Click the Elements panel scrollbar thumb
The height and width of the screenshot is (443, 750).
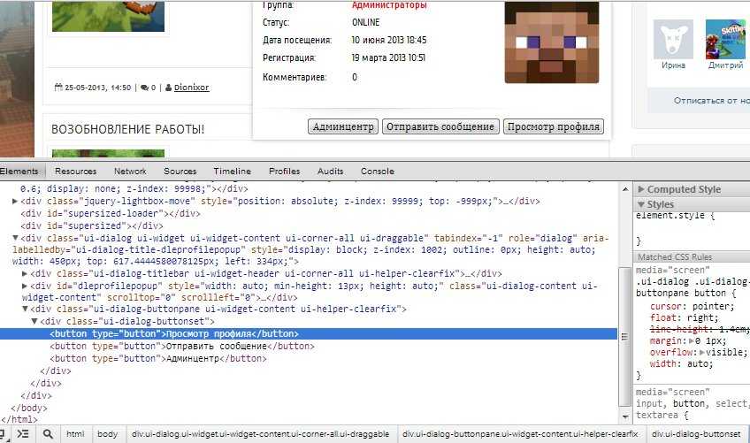tap(624, 336)
